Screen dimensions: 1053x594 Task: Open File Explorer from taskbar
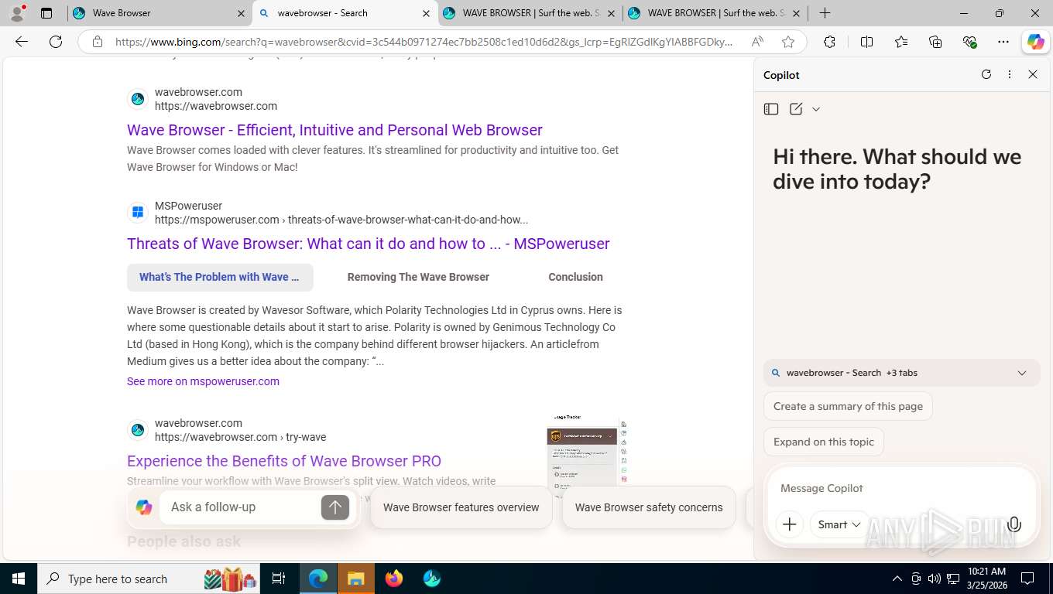355,579
